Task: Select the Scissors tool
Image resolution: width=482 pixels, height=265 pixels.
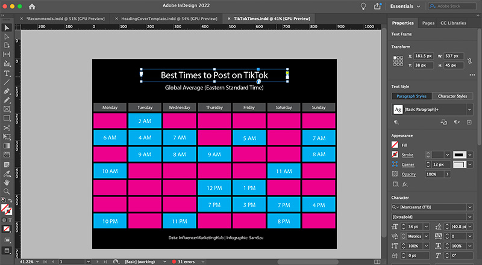Action: (7, 127)
